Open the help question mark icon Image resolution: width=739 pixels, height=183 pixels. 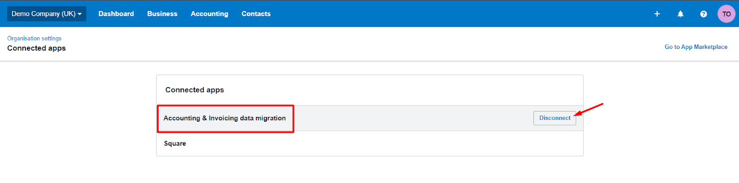pyautogui.click(x=703, y=14)
